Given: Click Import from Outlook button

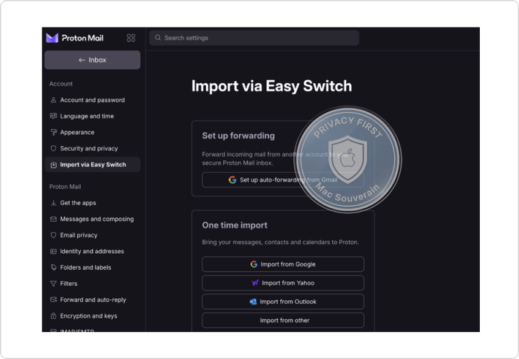Looking at the screenshot, I should (x=283, y=301).
